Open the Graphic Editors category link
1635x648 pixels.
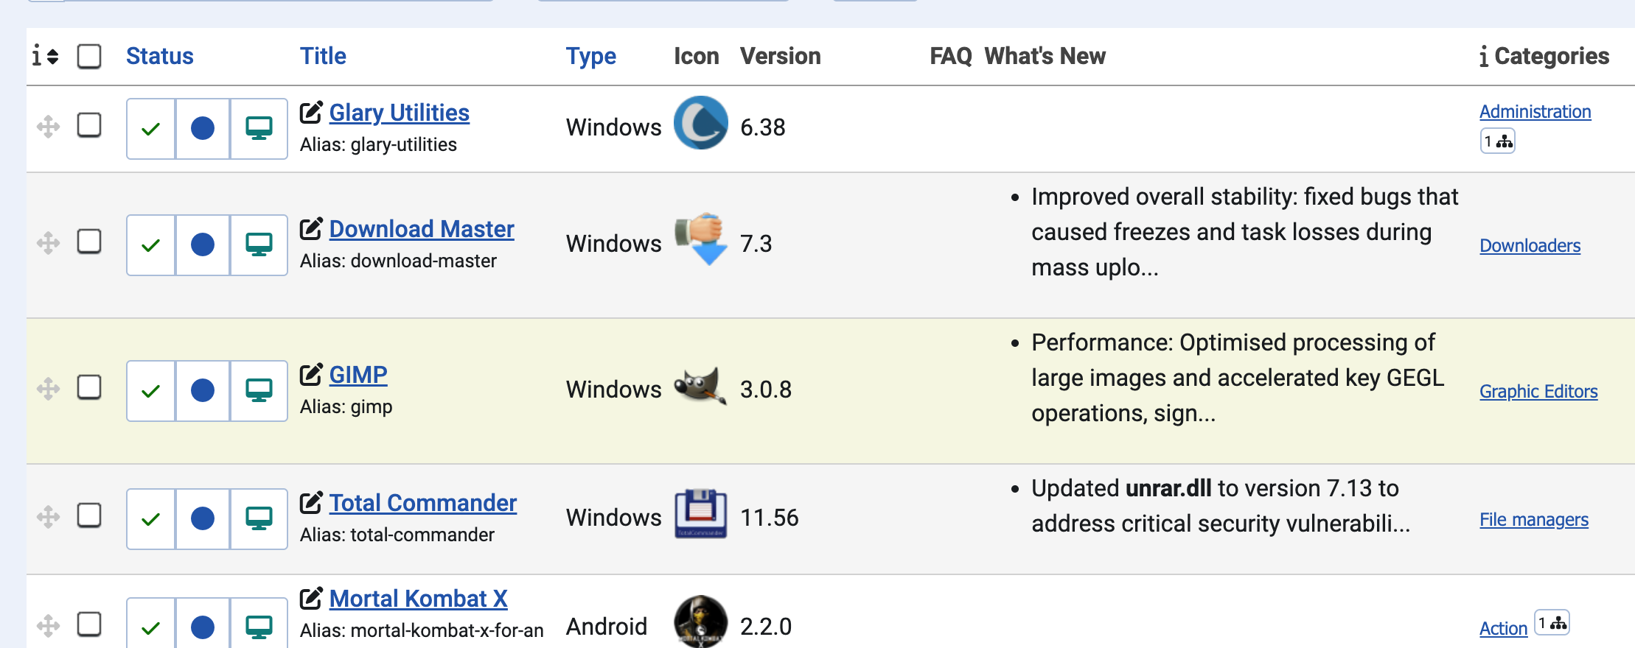[1538, 392]
